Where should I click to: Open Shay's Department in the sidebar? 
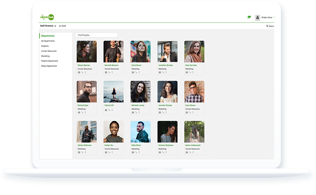49,66
